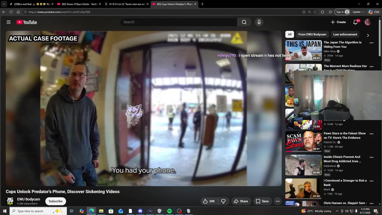
Task: Show hidden system tray icons chevron
Action: click(x=337, y=211)
